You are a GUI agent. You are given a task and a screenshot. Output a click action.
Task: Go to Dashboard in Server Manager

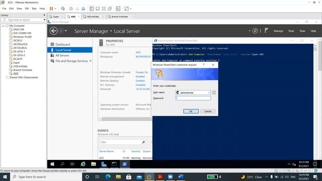(62, 45)
